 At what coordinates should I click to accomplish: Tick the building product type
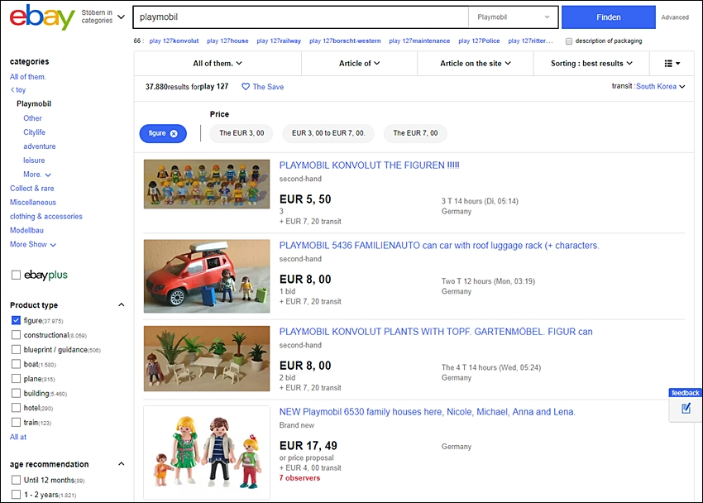click(x=16, y=393)
